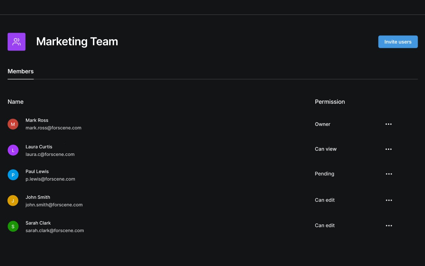The width and height of the screenshot is (425, 266).
Task: Open John Smith's Can edit permission
Action: tap(324, 200)
